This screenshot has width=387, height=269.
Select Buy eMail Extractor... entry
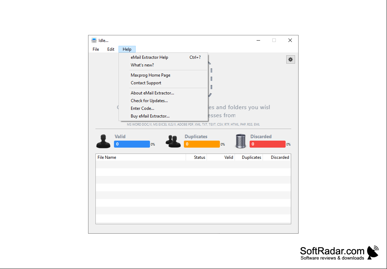pyautogui.click(x=163, y=116)
